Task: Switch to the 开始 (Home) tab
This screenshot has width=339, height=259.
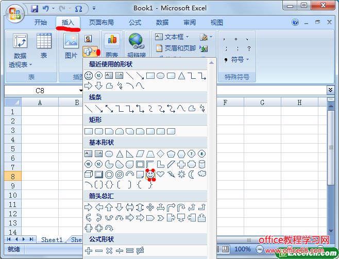Action: point(41,23)
